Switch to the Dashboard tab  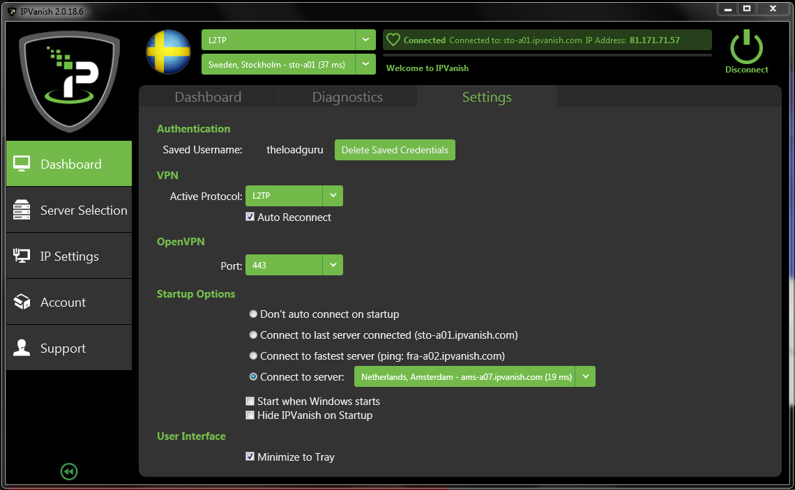208,96
